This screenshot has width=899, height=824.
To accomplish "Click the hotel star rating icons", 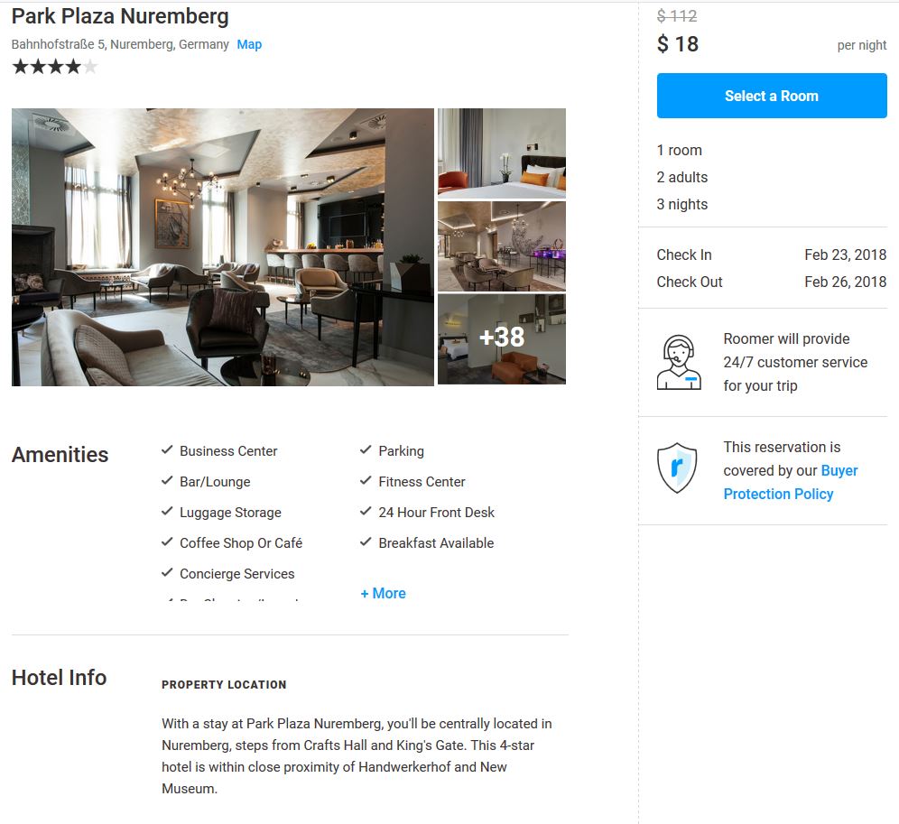I will (54, 67).
